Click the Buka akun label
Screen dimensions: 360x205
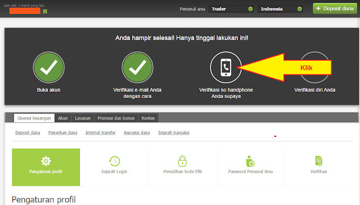click(x=49, y=90)
